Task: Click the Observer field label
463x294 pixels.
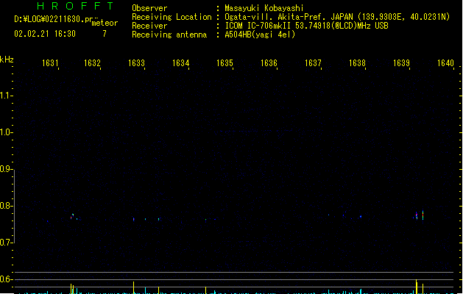Action: tap(149, 8)
